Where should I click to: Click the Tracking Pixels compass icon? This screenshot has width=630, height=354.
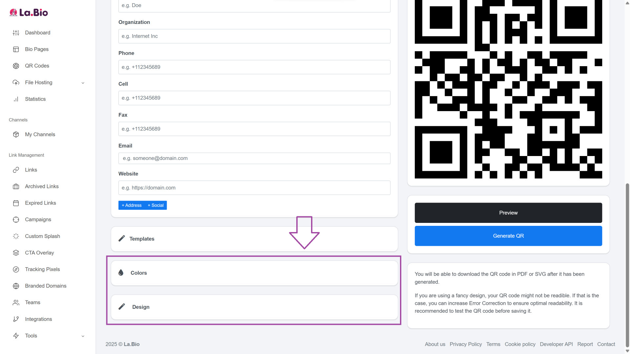pos(16,269)
